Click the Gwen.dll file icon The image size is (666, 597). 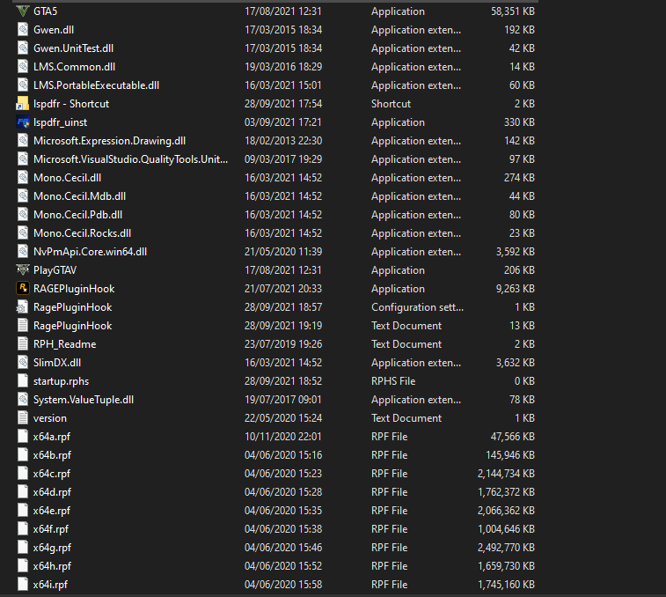tap(23, 29)
